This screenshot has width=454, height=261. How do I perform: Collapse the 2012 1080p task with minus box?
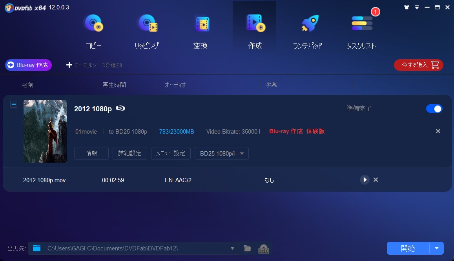pyautogui.click(x=14, y=104)
